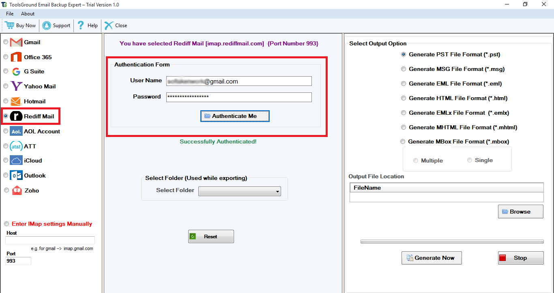The width and height of the screenshot is (554, 293).
Task: Select Generate HTML File Format option
Action: click(404, 98)
